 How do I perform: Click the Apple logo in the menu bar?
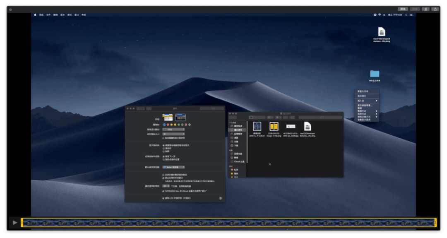[x=36, y=14]
